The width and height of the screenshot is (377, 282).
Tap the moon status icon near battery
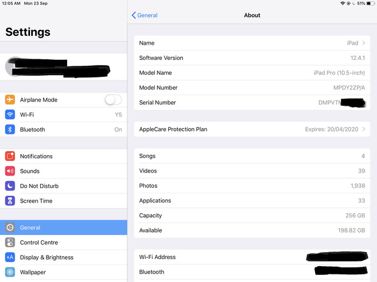353,4
